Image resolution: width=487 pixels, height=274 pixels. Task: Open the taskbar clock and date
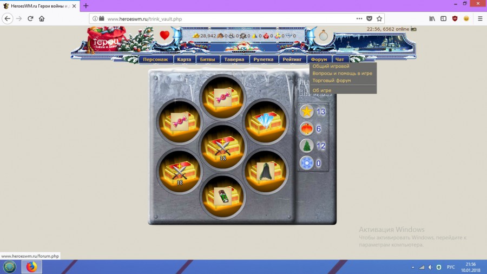471,267
